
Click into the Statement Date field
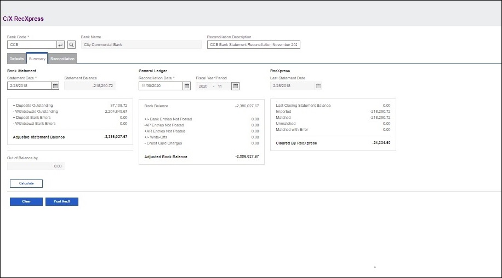coord(28,86)
